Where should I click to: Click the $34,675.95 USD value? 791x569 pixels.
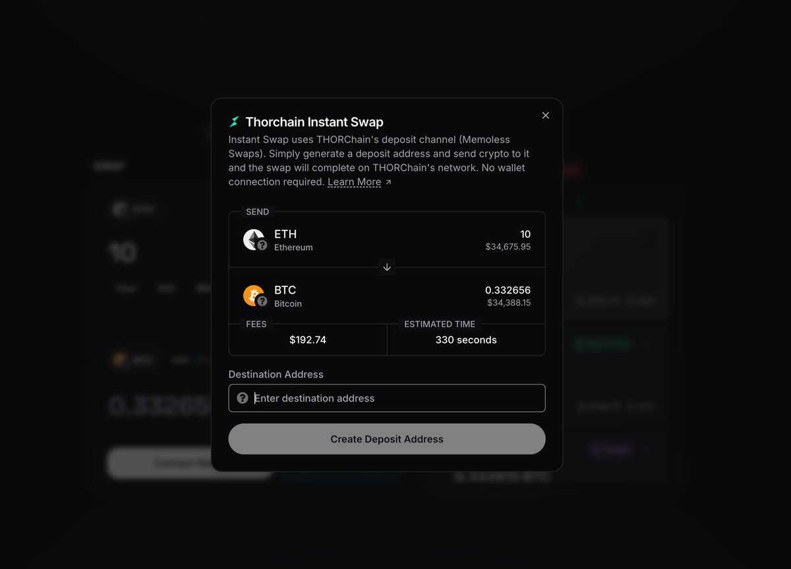[x=508, y=246]
